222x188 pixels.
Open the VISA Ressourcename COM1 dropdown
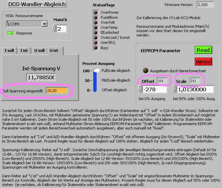click(44, 24)
